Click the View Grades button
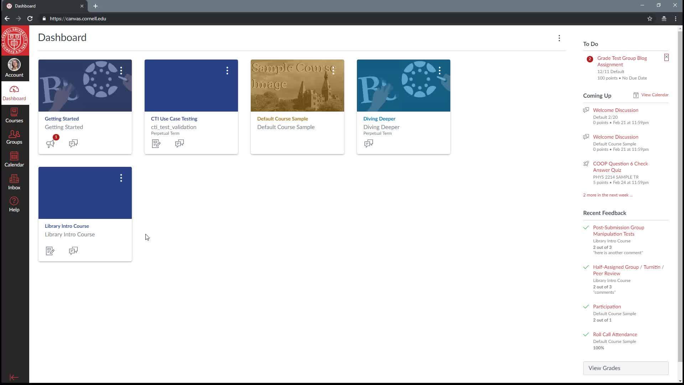 click(625, 368)
